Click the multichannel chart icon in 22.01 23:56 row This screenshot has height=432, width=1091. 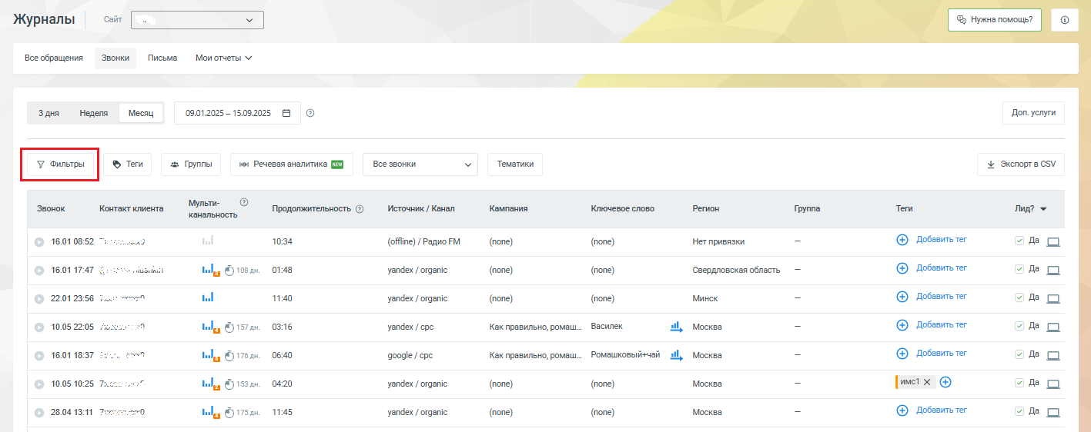[208, 297]
